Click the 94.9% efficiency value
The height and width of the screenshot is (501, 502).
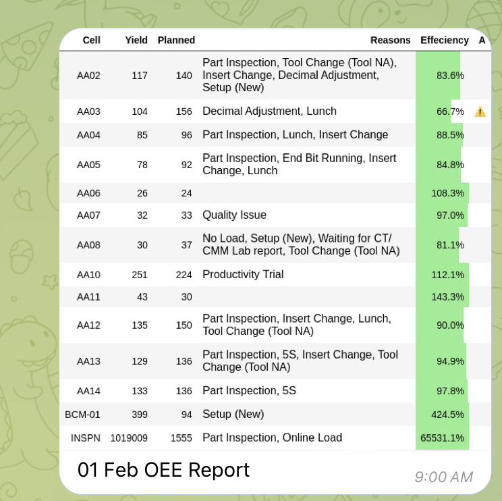coord(450,361)
